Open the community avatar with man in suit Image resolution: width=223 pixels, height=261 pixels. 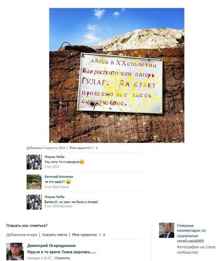click(167, 230)
